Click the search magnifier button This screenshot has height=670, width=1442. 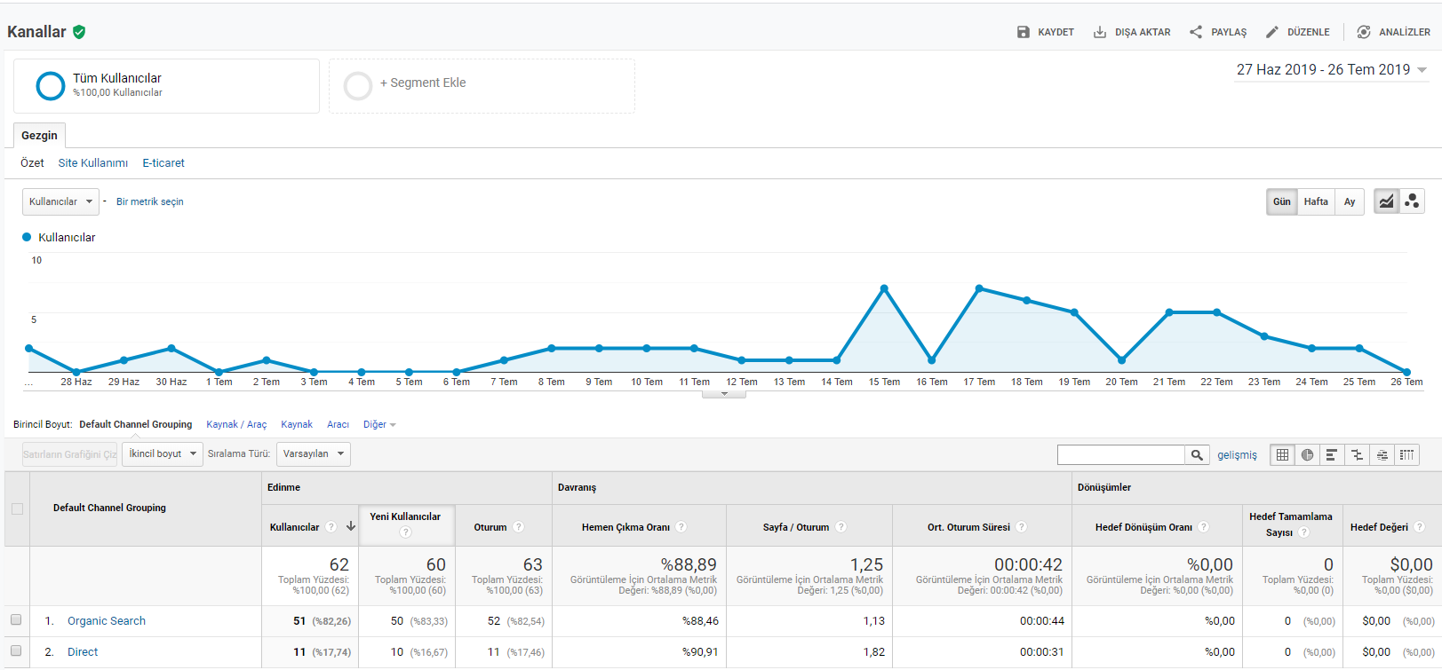(x=1197, y=455)
